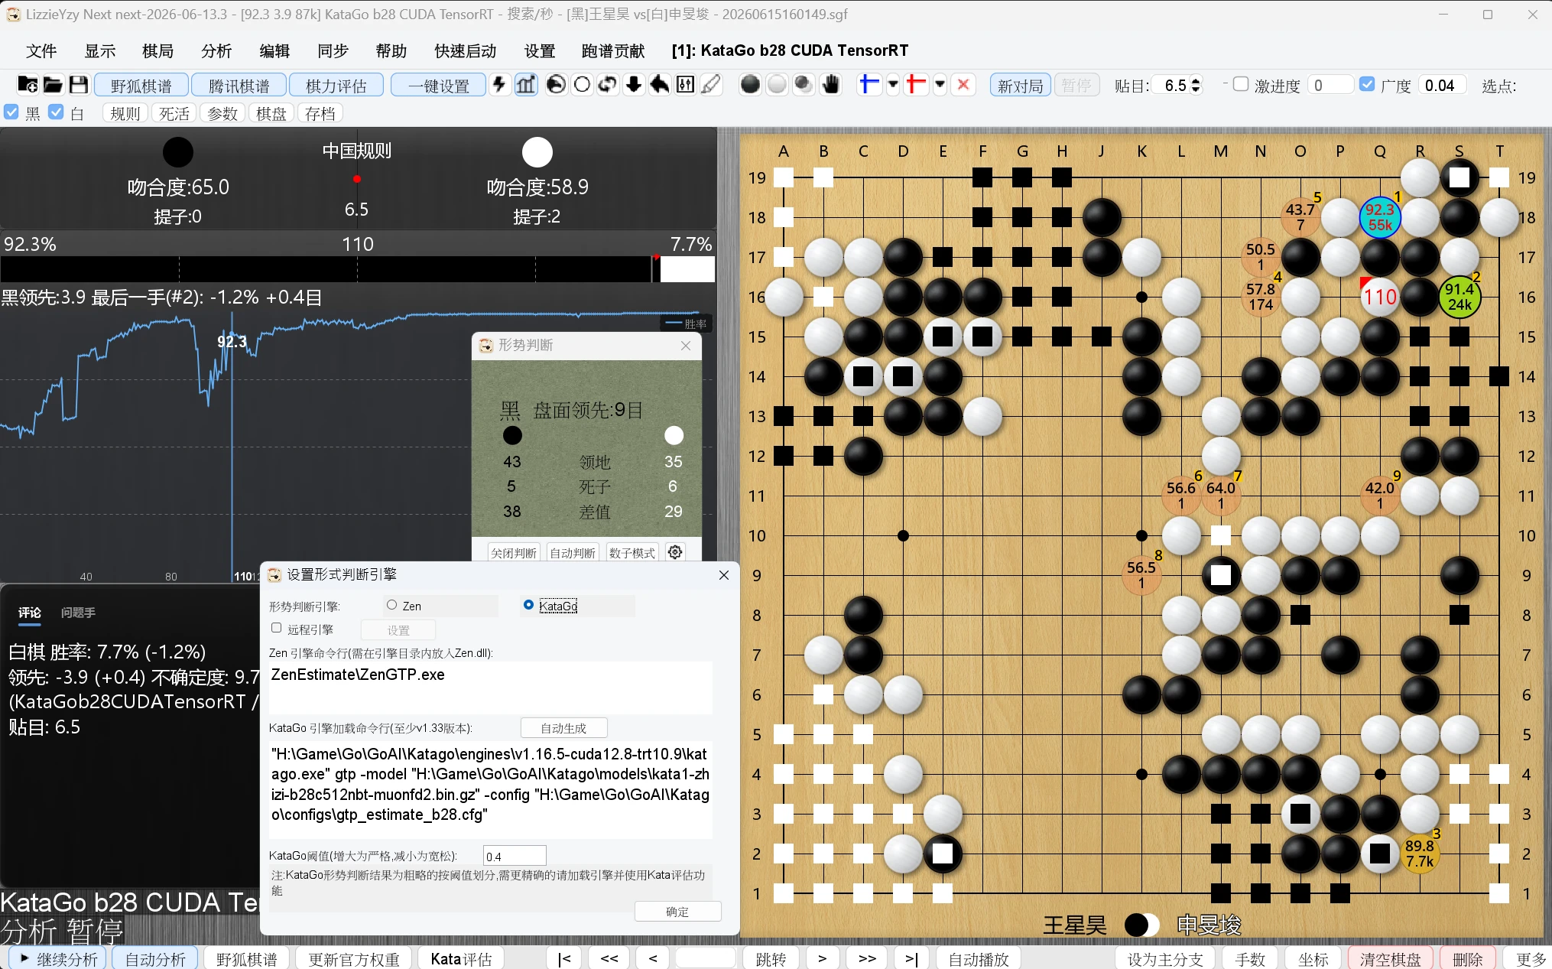Click the hollow circle toolbar icon
Image resolution: width=1552 pixels, height=969 pixels.
pyautogui.click(x=582, y=85)
